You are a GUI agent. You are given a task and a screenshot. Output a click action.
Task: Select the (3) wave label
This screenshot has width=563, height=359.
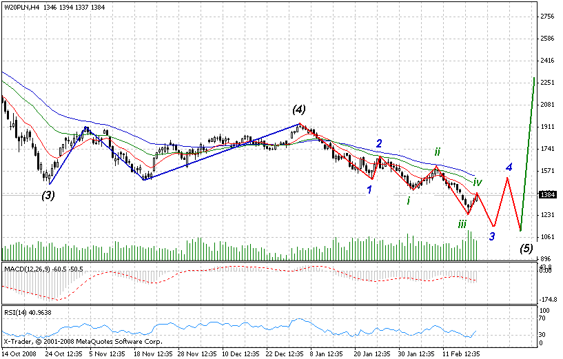48,195
